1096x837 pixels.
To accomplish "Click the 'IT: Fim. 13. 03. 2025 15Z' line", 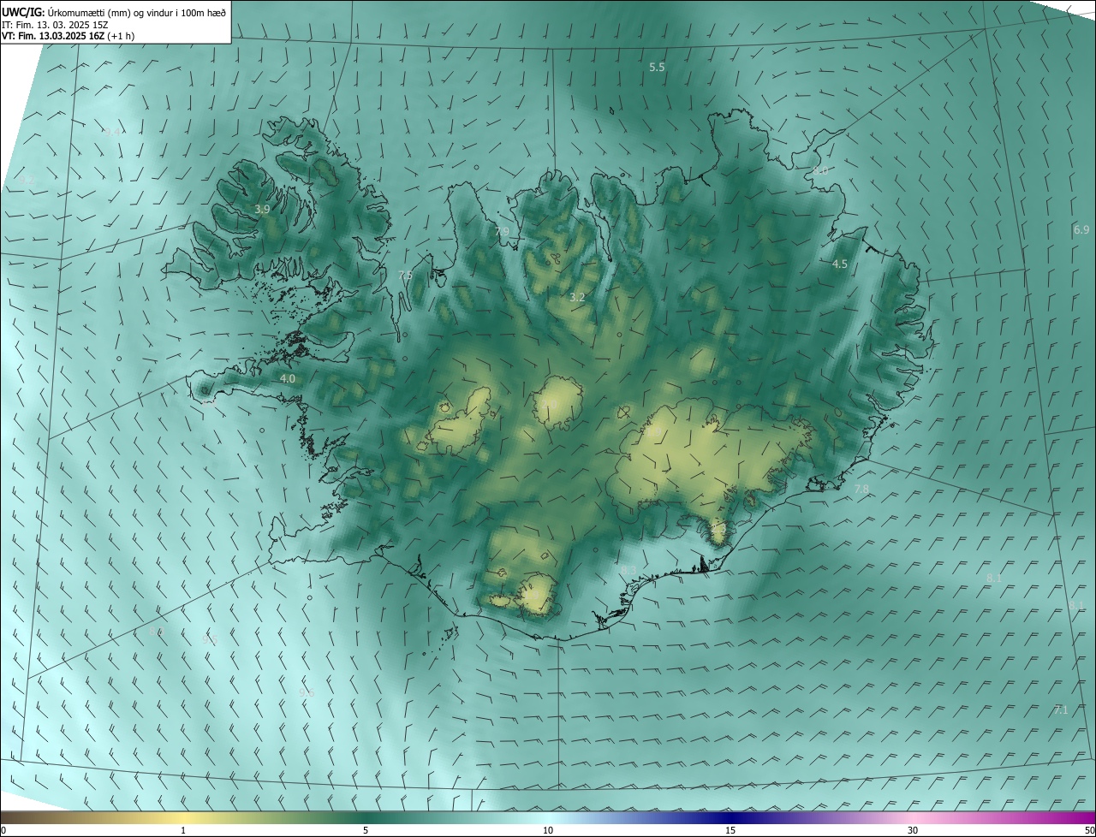I will 57,25.
